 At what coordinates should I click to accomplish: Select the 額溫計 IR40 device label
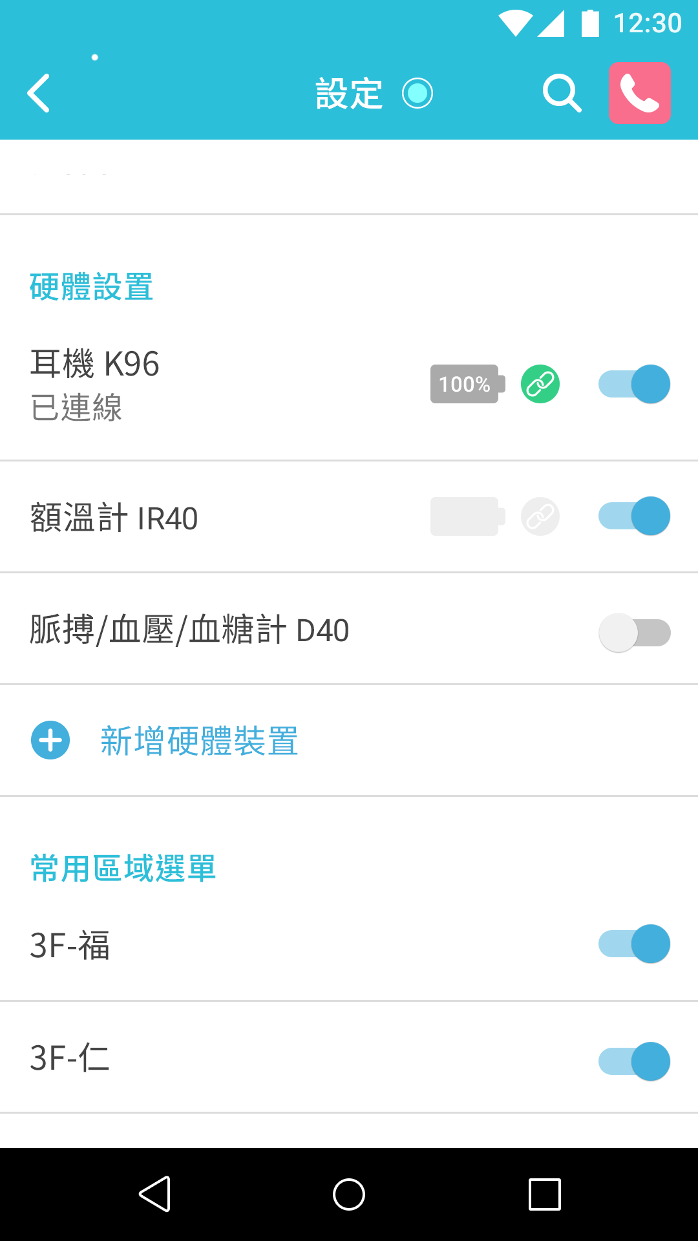pyautogui.click(x=114, y=518)
